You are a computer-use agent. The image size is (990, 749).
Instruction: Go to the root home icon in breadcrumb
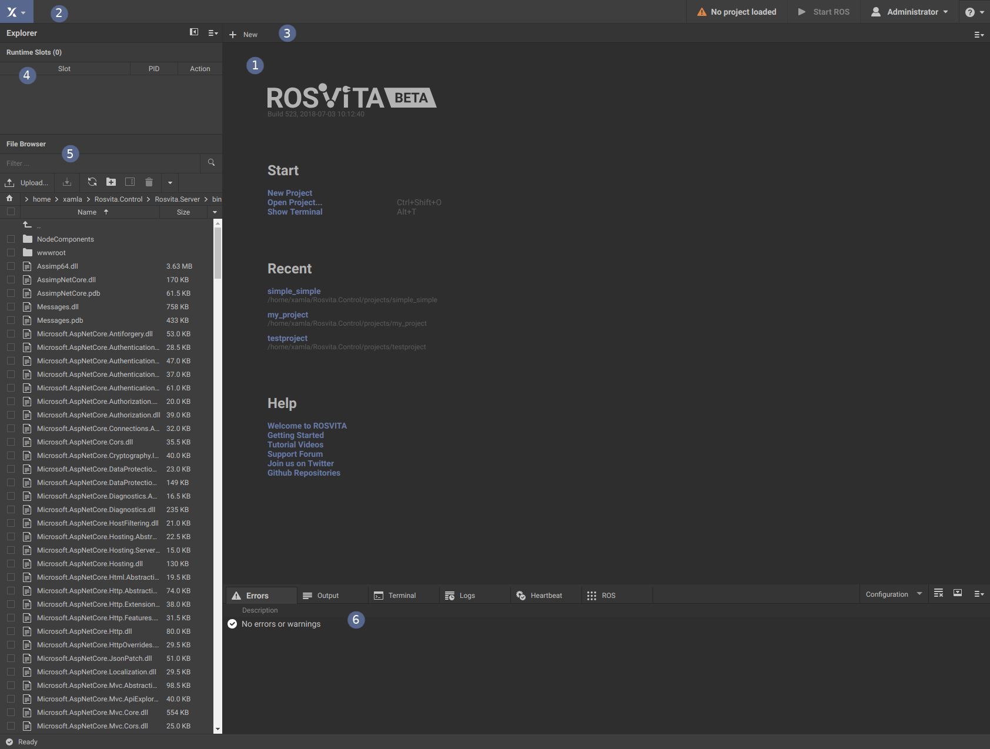tap(9, 199)
